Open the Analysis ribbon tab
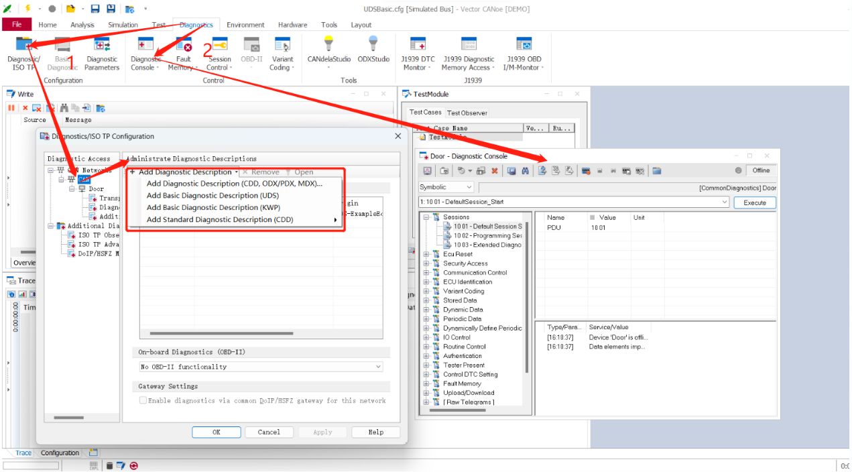852x472 pixels. [82, 25]
